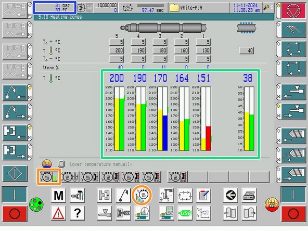
Task: Click the actual temperature value 151
Action: point(203,78)
